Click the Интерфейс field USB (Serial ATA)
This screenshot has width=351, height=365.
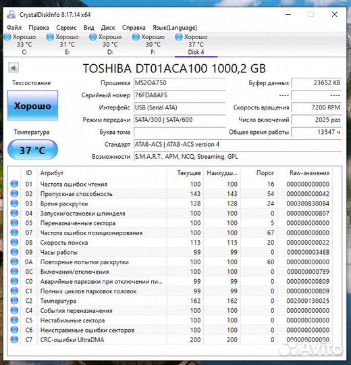point(180,107)
